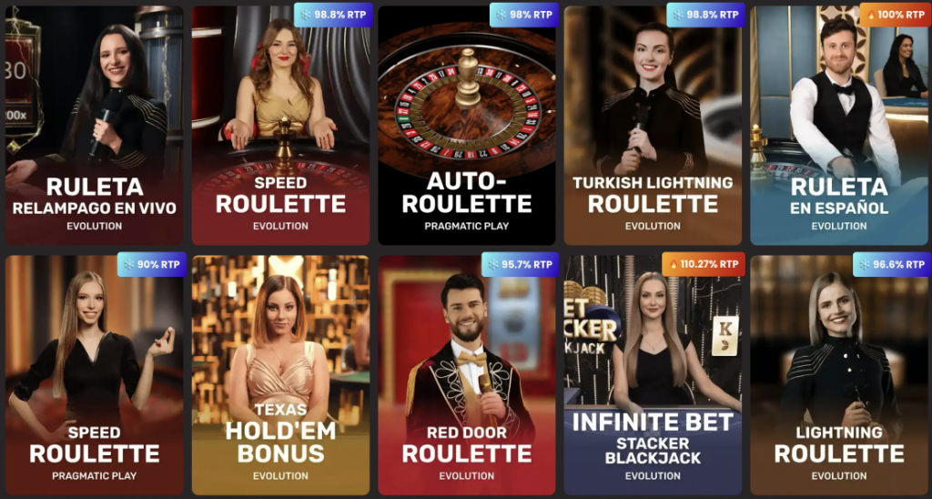Open the Turkish Lightning Roulette game
This screenshot has width=932, height=499.
653,126
